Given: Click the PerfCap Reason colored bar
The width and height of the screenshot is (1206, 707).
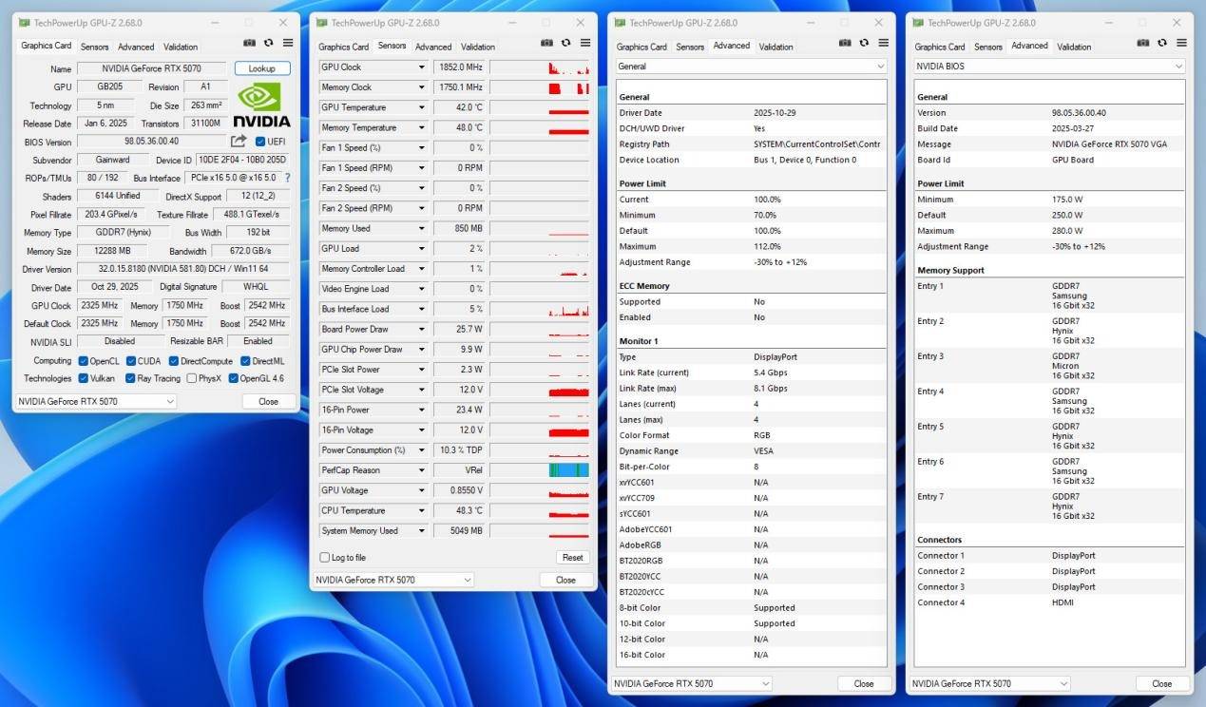Looking at the screenshot, I should click(568, 470).
